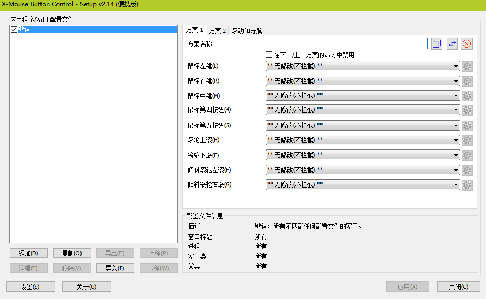Click the gear icon for 鼠标右键(R)
Screen dimensions: 486x299
467,81
